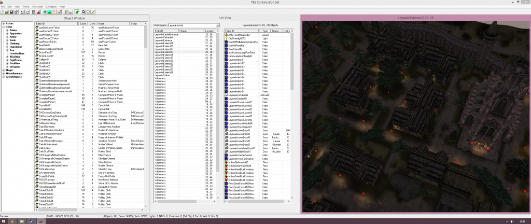Sort Object Window by Count column
The image size is (531, 224).
click(83, 24)
